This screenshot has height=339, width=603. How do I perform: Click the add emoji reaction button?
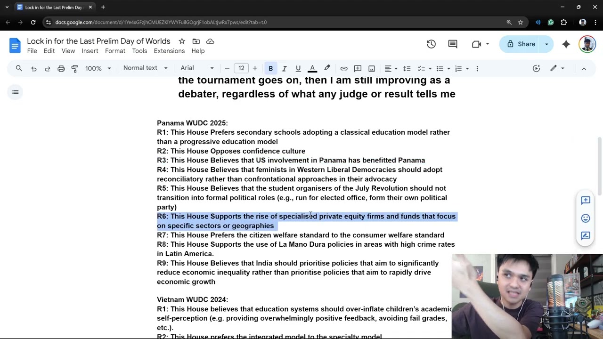(x=586, y=218)
